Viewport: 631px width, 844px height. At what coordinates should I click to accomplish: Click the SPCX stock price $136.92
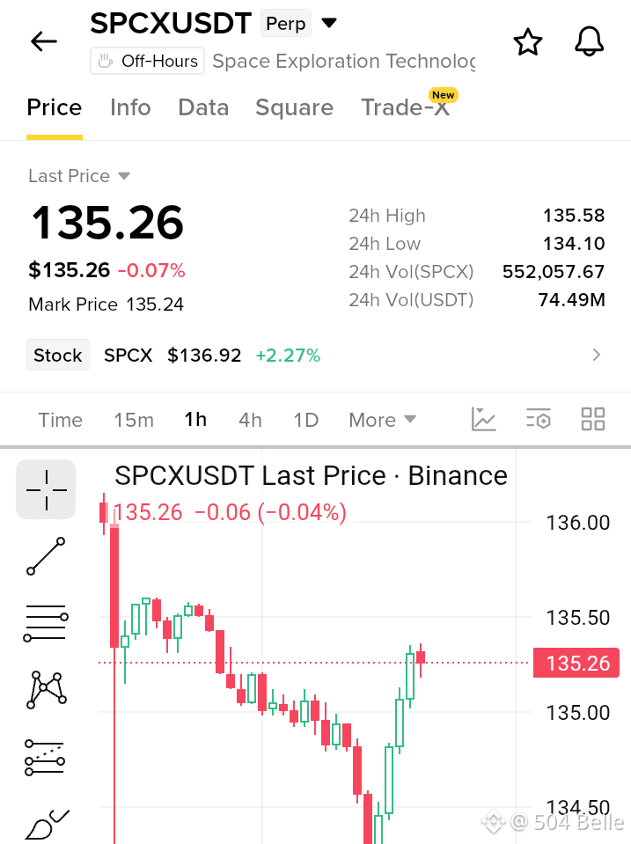(x=204, y=356)
